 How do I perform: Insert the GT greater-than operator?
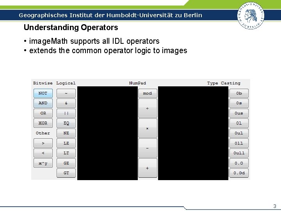click(66, 173)
